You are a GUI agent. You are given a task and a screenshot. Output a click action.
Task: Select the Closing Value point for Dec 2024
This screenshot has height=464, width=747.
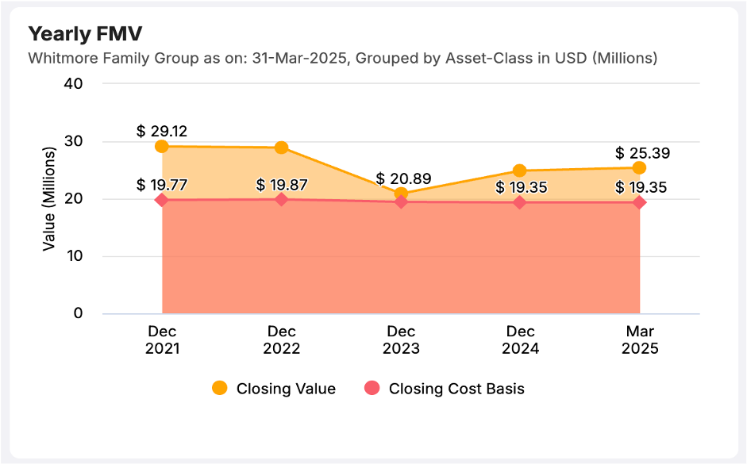(520, 171)
